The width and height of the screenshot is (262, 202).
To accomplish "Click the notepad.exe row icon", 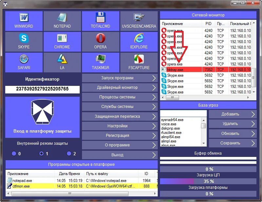I will tap(10, 180).
